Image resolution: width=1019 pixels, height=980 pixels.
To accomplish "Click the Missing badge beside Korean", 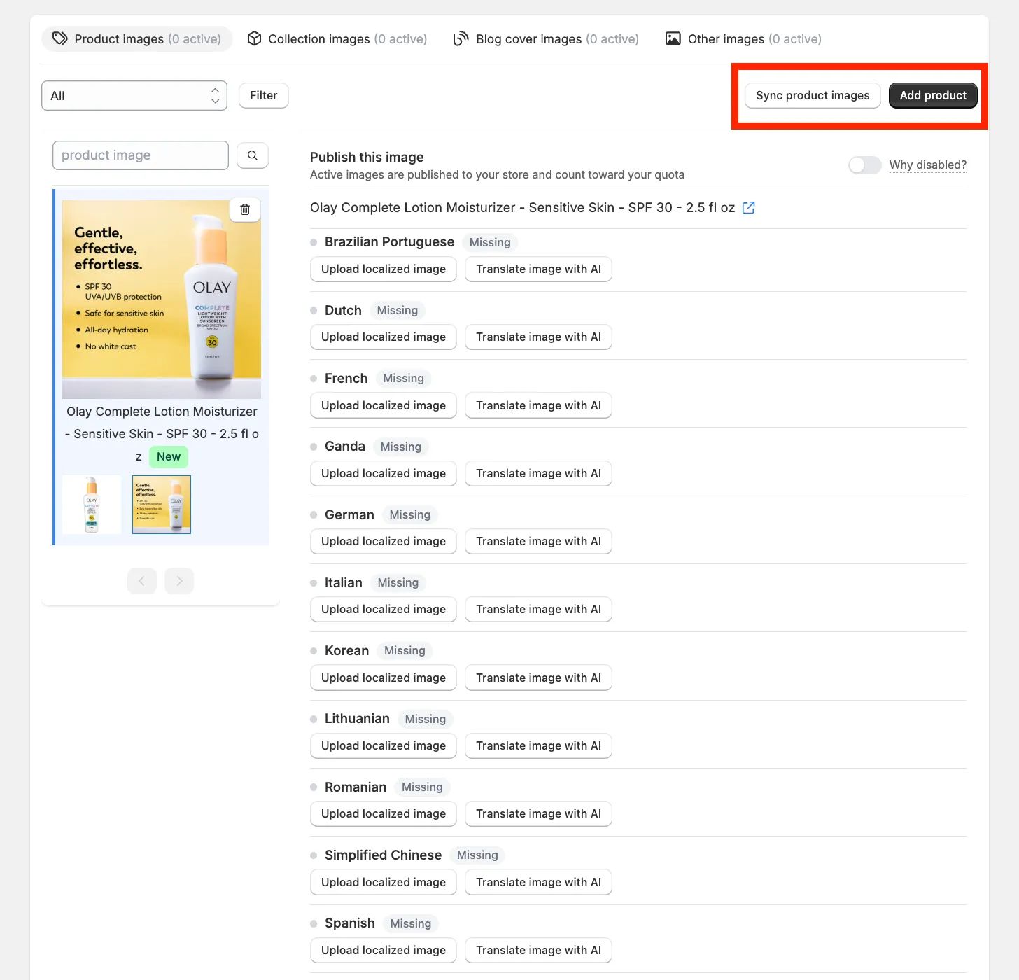I will 405,651.
